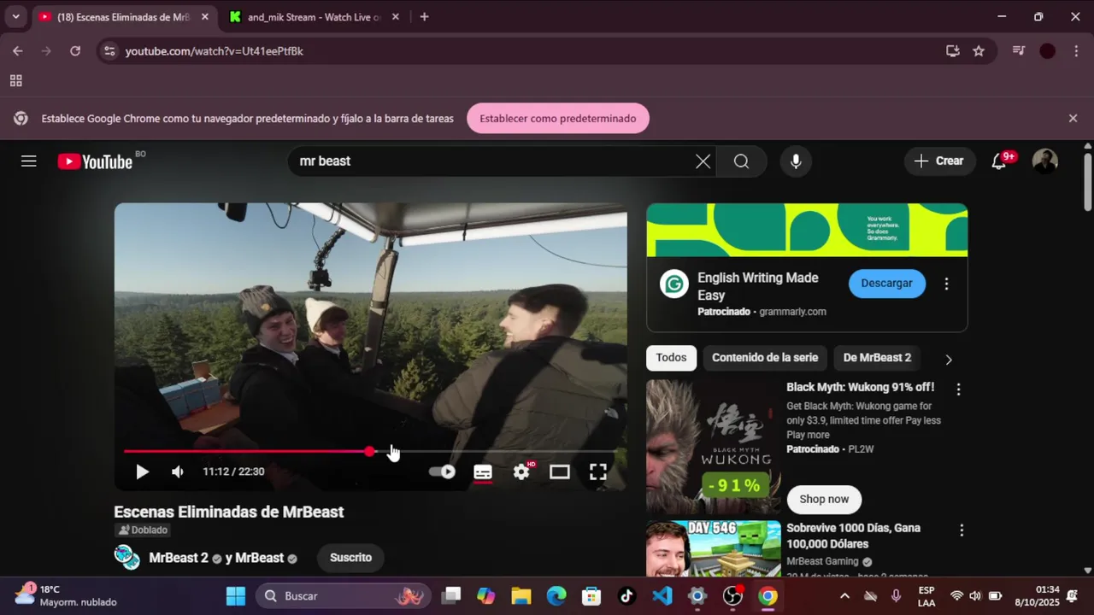Go back in browser history
The height and width of the screenshot is (615, 1094).
point(18,51)
